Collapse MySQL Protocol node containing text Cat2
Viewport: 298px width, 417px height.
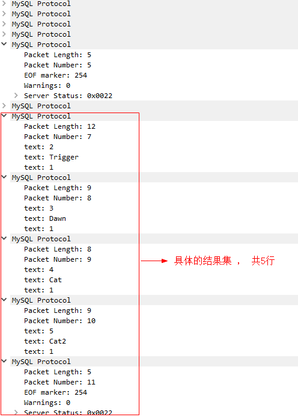point(4,300)
